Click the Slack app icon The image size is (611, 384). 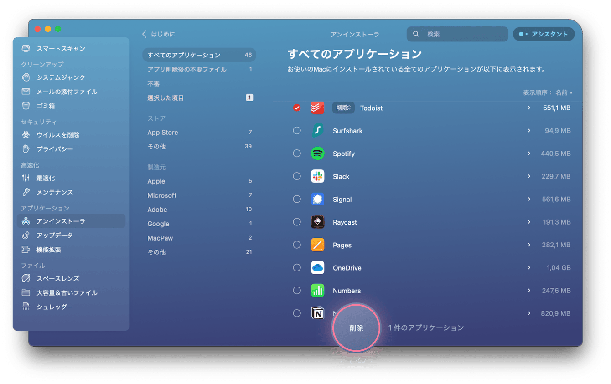click(x=317, y=176)
